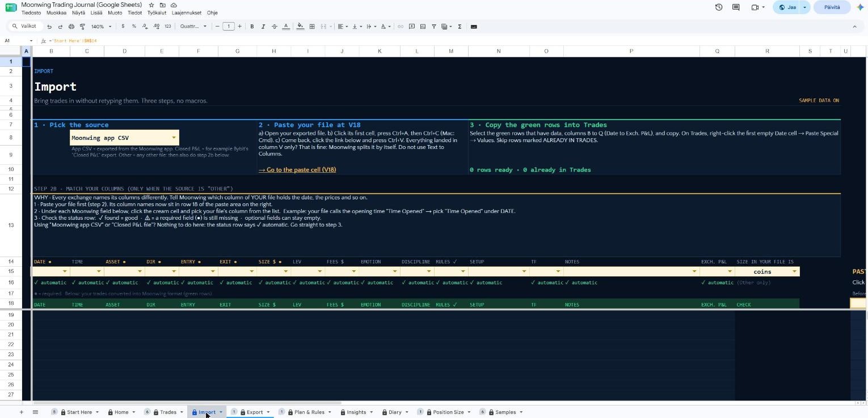Image resolution: width=868 pixels, height=418 pixels.
Task: Format as currency with dollar icon
Action: pyautogui.click(x=123, y=27)
